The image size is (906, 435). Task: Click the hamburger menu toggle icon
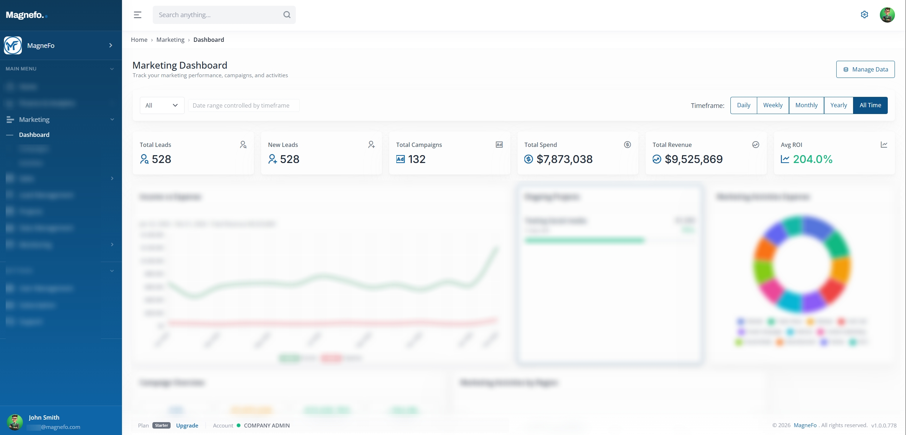(137, 15)
